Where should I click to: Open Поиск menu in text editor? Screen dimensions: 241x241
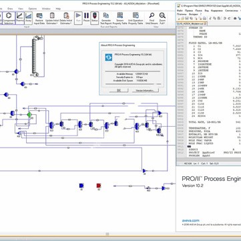coord(199,11)
